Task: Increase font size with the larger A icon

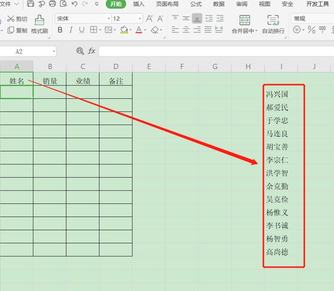Action: click(x=149, y=19)
